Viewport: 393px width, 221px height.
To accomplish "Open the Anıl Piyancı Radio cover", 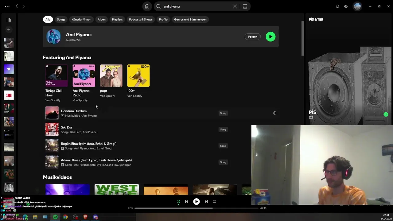I will pyautogui.click(x=84, y=76).
